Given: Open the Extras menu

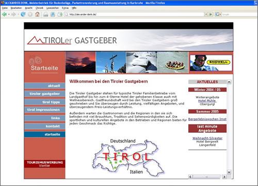Looking at the screenshot, I should click(x=65, y=8).
